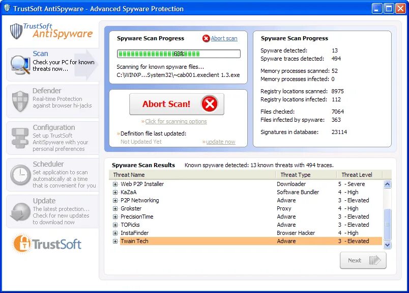Expand the TOPicks threat entry
The height and width of the screenshot is (293, 409).
tap(115, 225)
